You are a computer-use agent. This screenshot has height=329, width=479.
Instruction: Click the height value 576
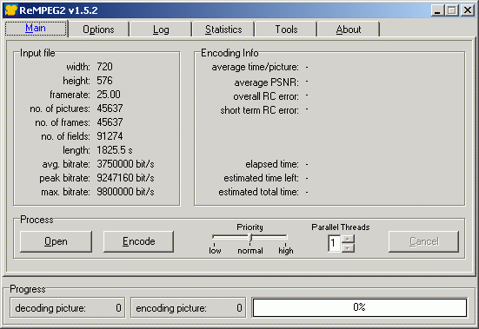[105, 81]
